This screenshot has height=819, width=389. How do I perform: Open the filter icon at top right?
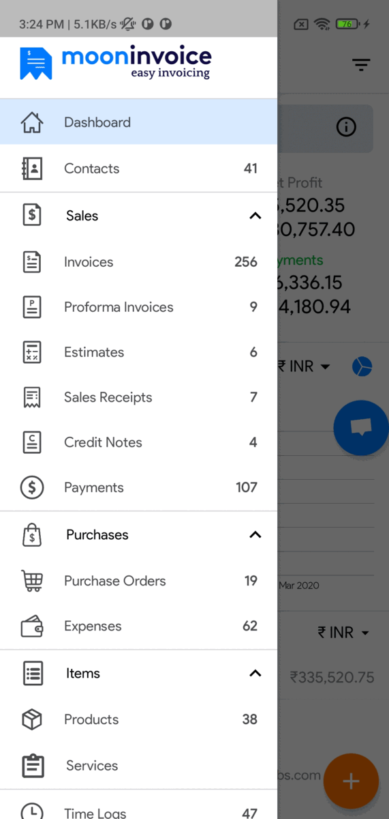click(x=361, y=66)
